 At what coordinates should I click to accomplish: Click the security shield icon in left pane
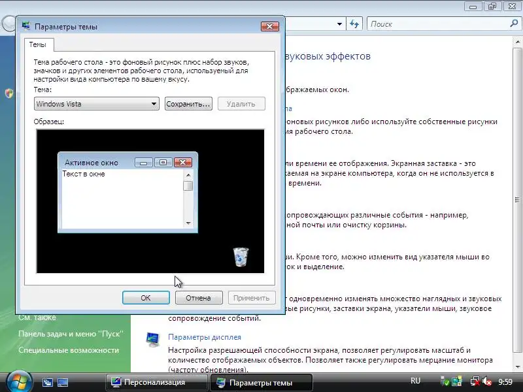9,93
